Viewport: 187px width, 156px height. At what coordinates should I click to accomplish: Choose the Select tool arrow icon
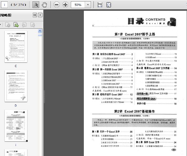(x=36, y=5)
